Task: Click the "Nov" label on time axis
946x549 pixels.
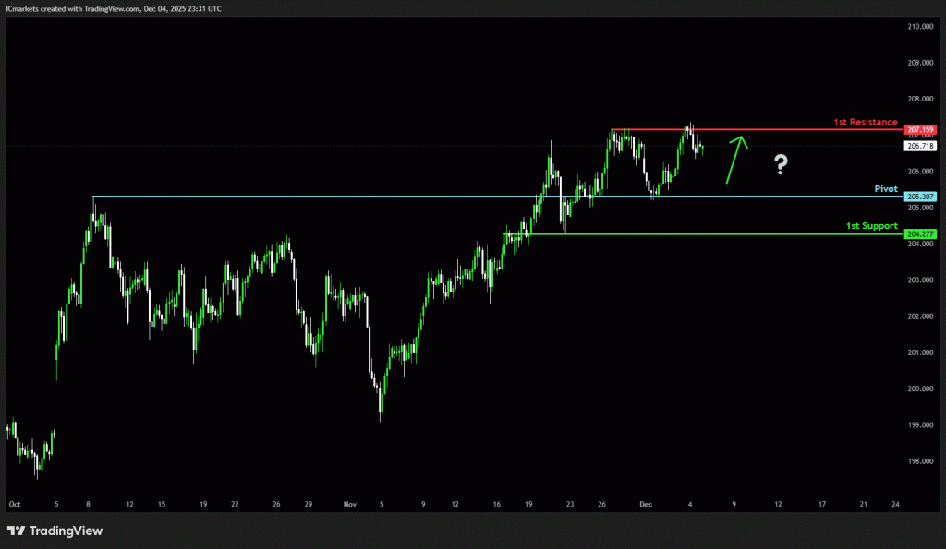Action: (349, 505)
